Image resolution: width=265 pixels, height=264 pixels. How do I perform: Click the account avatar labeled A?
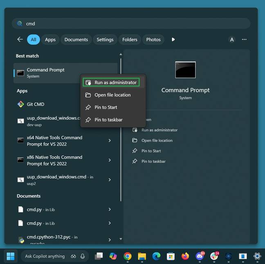(232, 40)
